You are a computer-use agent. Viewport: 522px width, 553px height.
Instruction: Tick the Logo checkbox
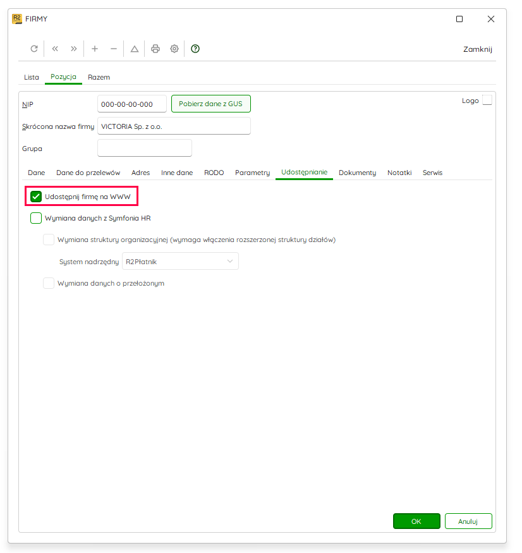tap(487, 100)
